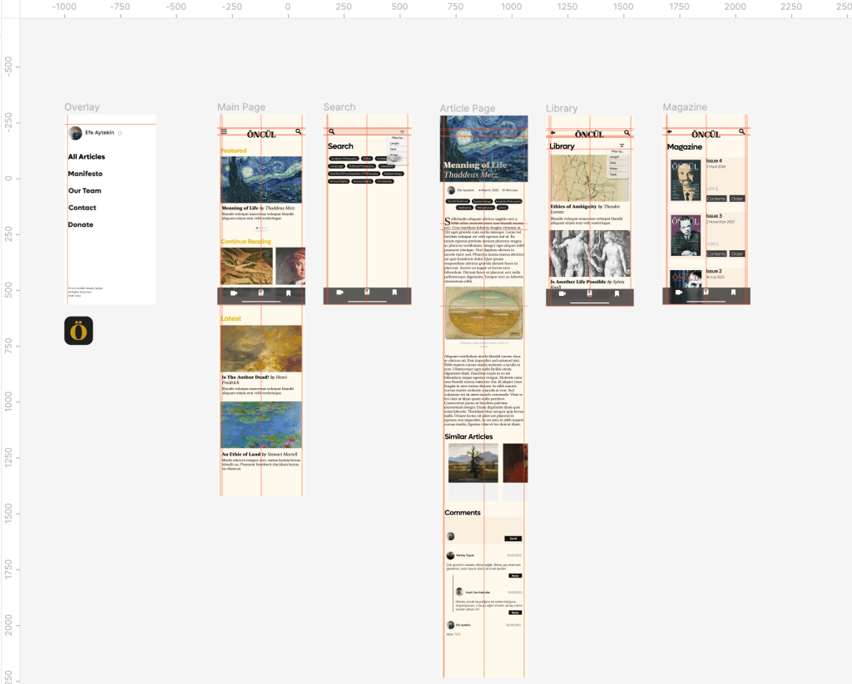Click the hamburger menu icon on Main Page
852x684 pixels.
[x=223, y=131]
